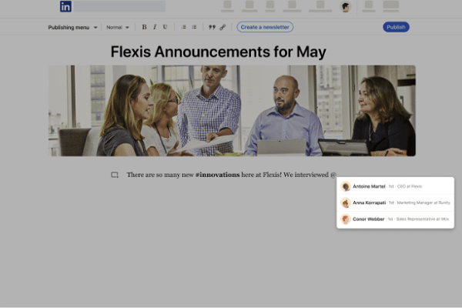Click the LinkedIn logo icon
The height and width of the screenshot is (308, 462).
coord(65,6)
